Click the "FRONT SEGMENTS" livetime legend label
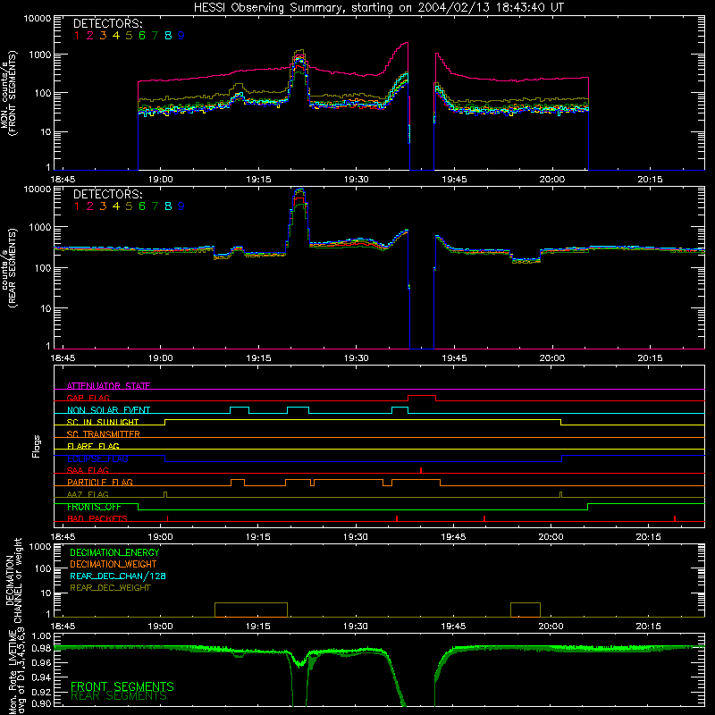 (x=122, y=686)
